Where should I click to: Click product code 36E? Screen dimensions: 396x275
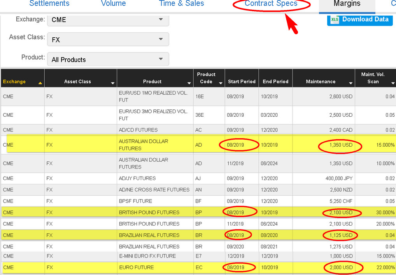pyautogui.click(x=200, y=115)
